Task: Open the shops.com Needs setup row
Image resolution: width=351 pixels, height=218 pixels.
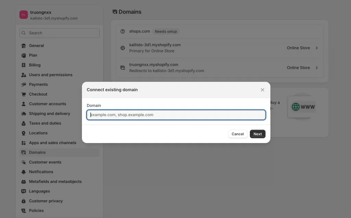Action: point(140,31)
